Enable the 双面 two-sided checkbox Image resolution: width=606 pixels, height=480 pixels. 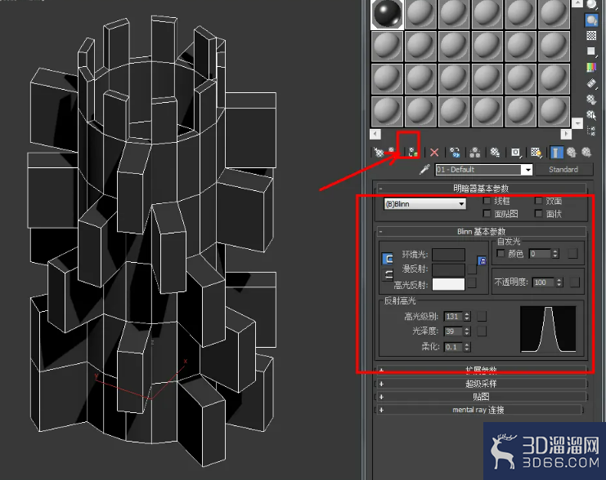tap(538, 201)
